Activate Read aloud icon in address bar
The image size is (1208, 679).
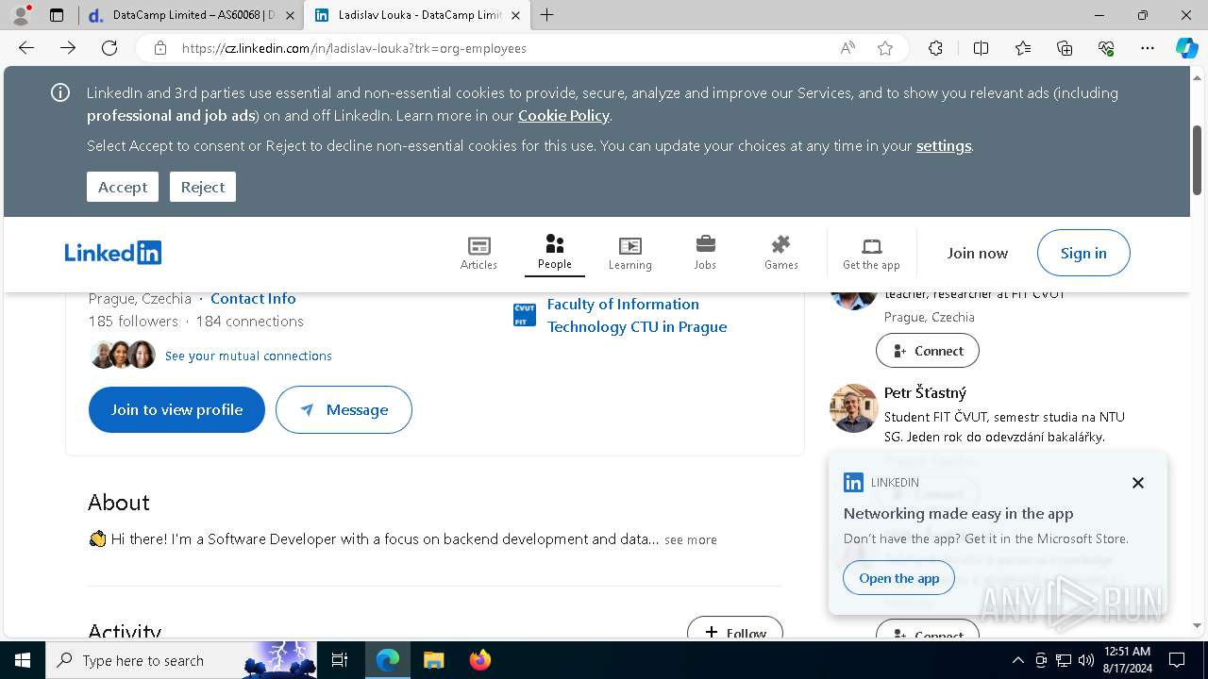tap(847, 48)
